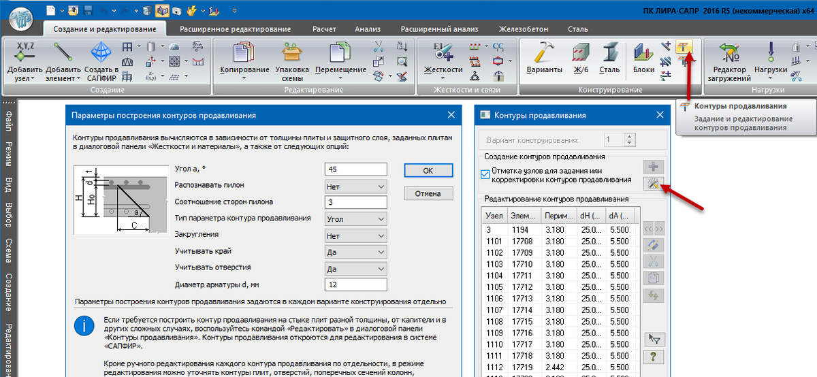Click the scissors icon in Редактирование group

pos(379,46)
